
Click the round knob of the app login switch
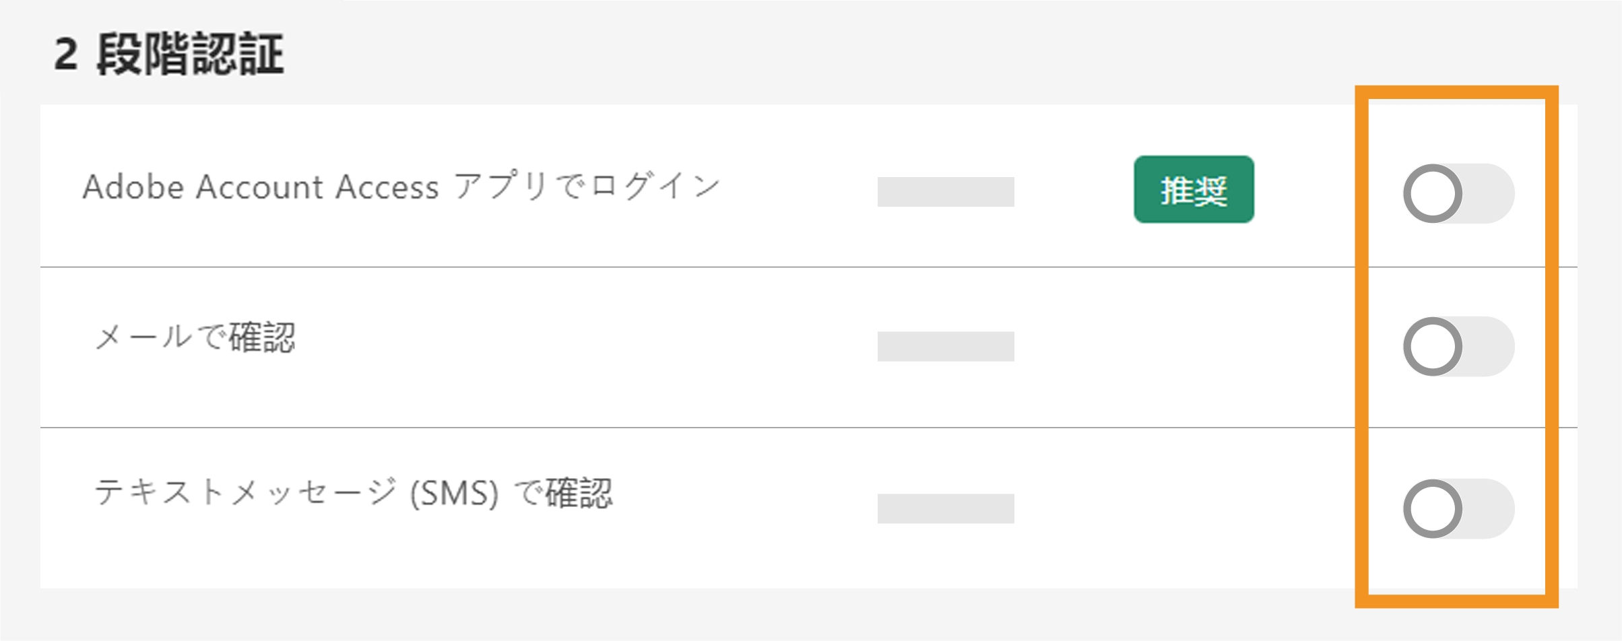[1433, 194]
